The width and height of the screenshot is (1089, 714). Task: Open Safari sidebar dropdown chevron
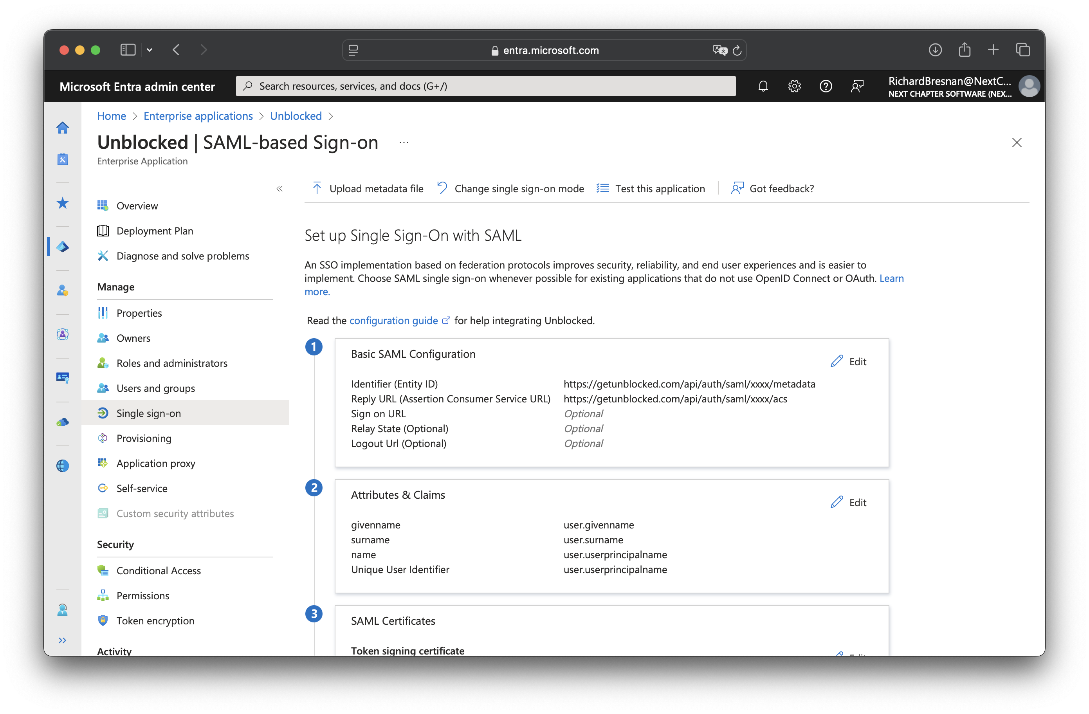[x=149, y=50]
